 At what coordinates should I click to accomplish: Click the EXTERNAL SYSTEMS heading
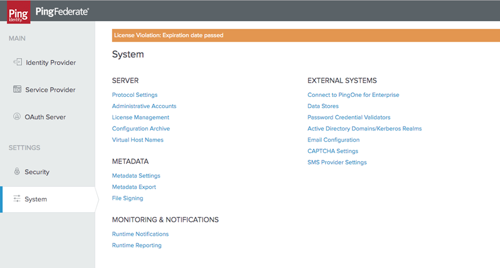click(x=342, y=81)
